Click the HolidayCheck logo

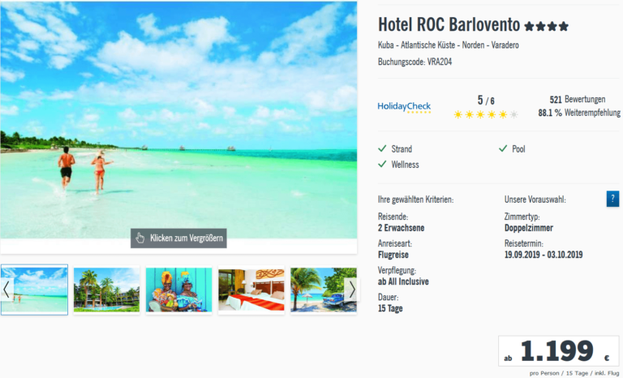pos(404,107)
